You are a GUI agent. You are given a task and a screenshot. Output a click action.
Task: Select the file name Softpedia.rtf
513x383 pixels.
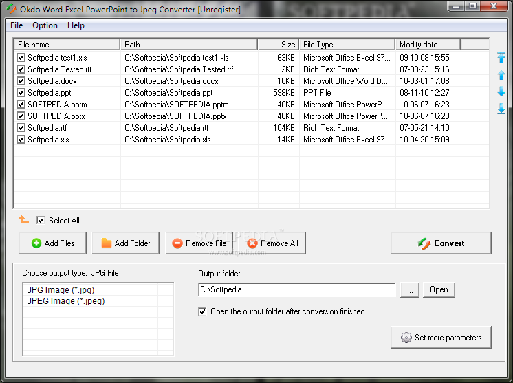pyautogui.click(x=47, y=128)
